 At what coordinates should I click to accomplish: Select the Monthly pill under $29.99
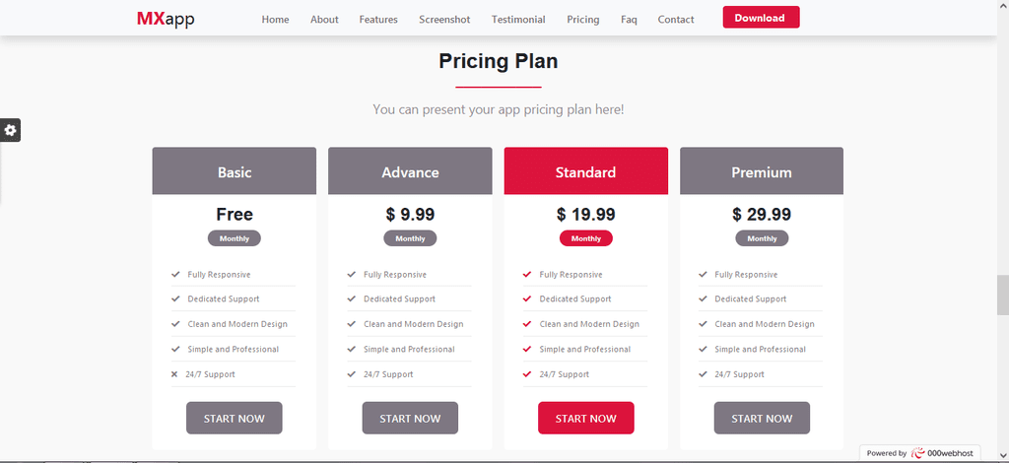(x=762, y=238)
